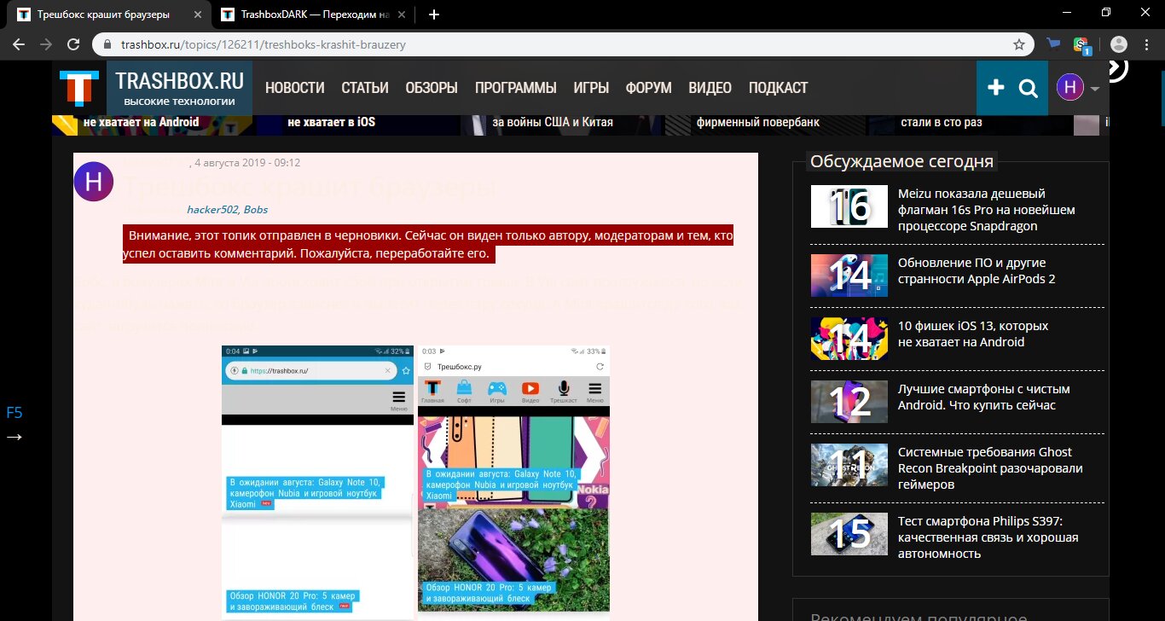Viewport: 1165px width, 621px height.
Task: Open Лучшие смартфоны с чистым Android article
Action: coord(983,397)
